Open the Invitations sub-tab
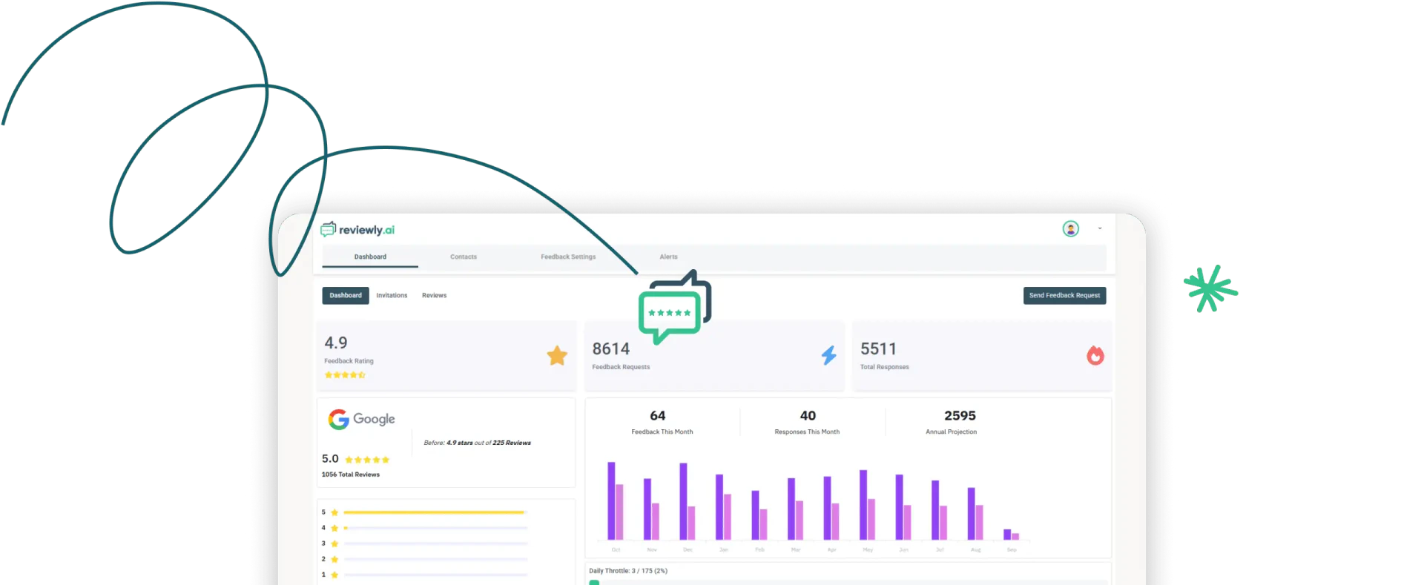This screenshot has width=1424, height=585. pos(392,295)
